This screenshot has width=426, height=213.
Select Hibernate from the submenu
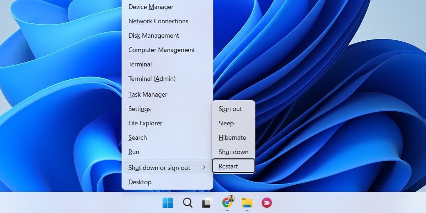click(x=232, y=137)
